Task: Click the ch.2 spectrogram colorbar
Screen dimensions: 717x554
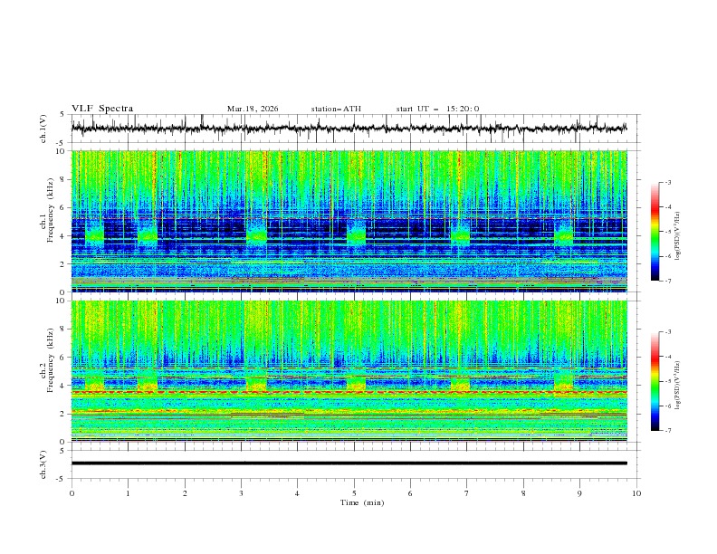Action: click(655, 381)
